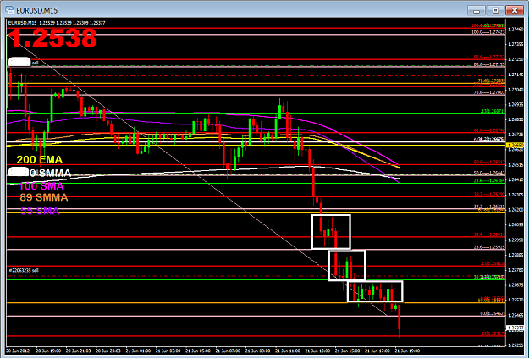Click the 21 Jun 05:00 time axis label
The height and width of the screenshot is (359, 529).
tap(198, 351)
